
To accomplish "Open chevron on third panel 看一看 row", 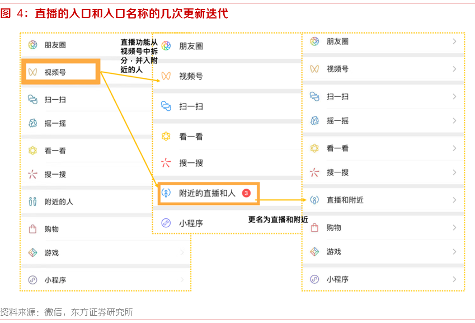I will [454, 148].
